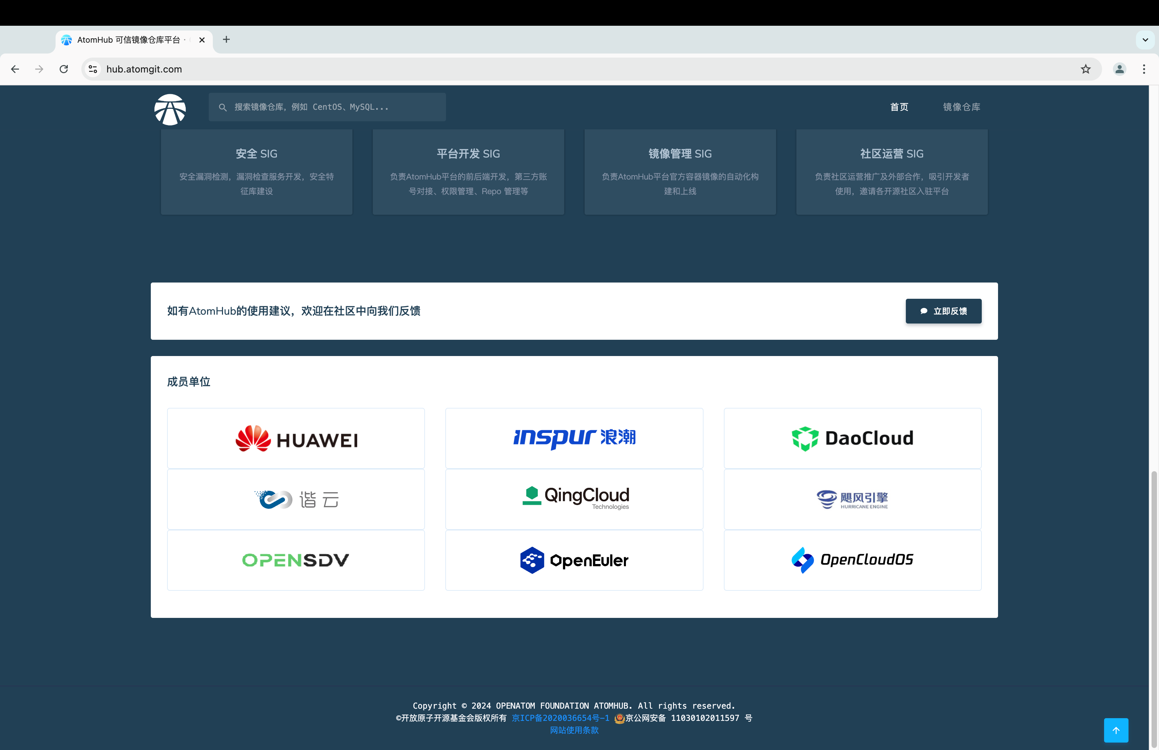Image resolution: width=1159 pixels, height=750 pixels.
Task: Open the Chrome profile avatar
Action: click(x=1120, y=69)
